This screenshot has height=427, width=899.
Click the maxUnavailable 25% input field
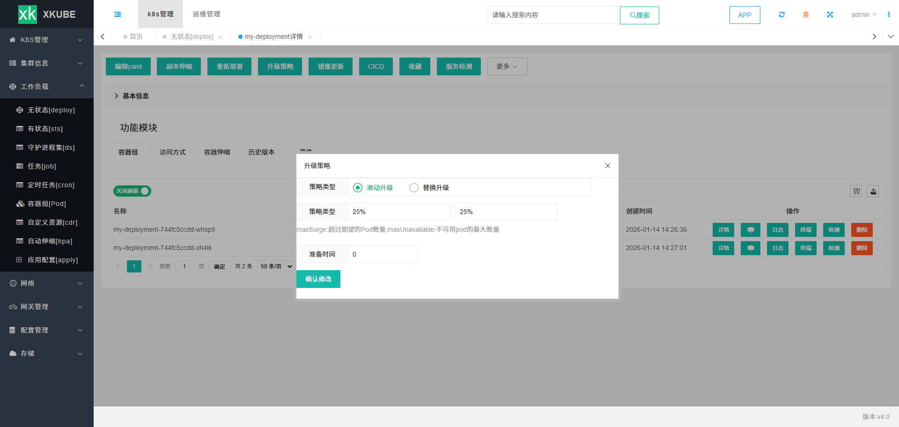506,212
